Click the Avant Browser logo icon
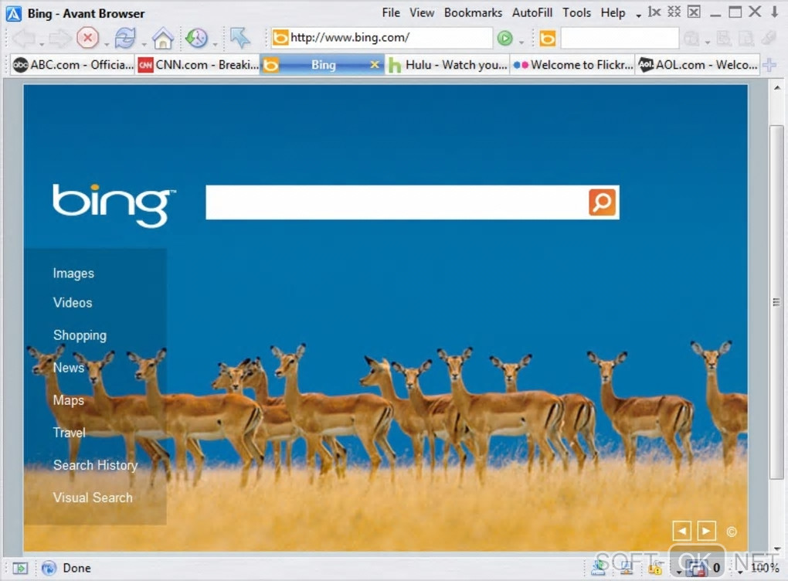 click(14, 14)
